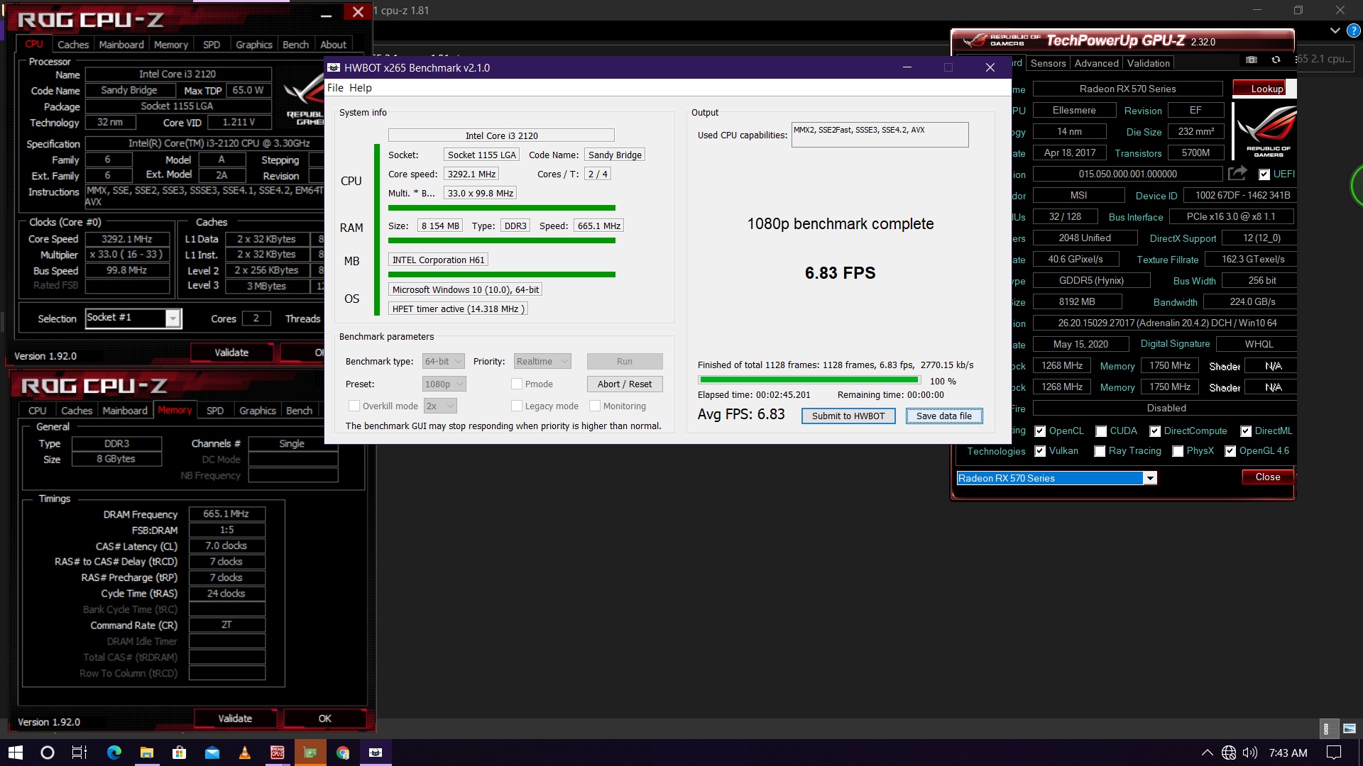Open the Priority Realtime dropdown
The image size is (1363, 766).
(542, 361)
